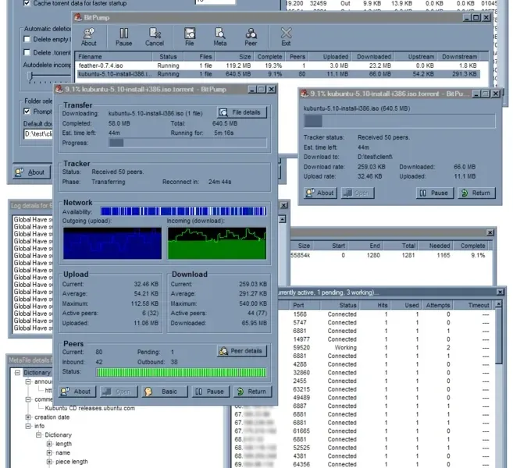Toggle Prompt checkbox in Folder selection
Image resolution: width=513 pixels, height=468 pixels.
click(x=27, y=112)
